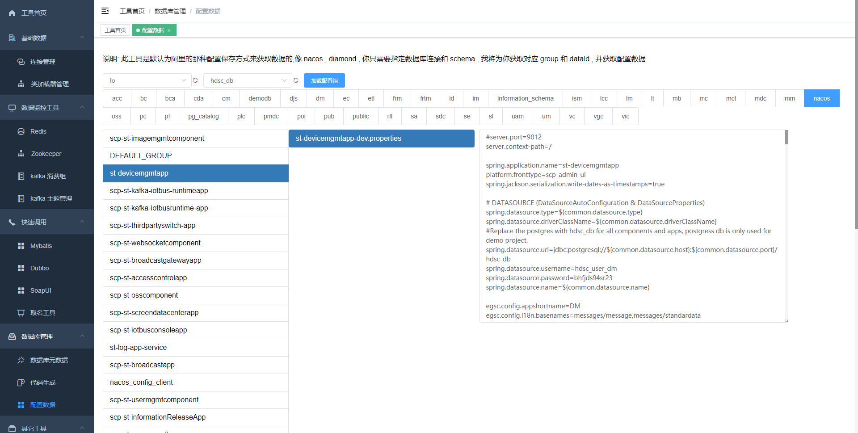Click the config text area scrollbar thumb
The width and height of the screenshot is (858, 433).
coord(786,137)
